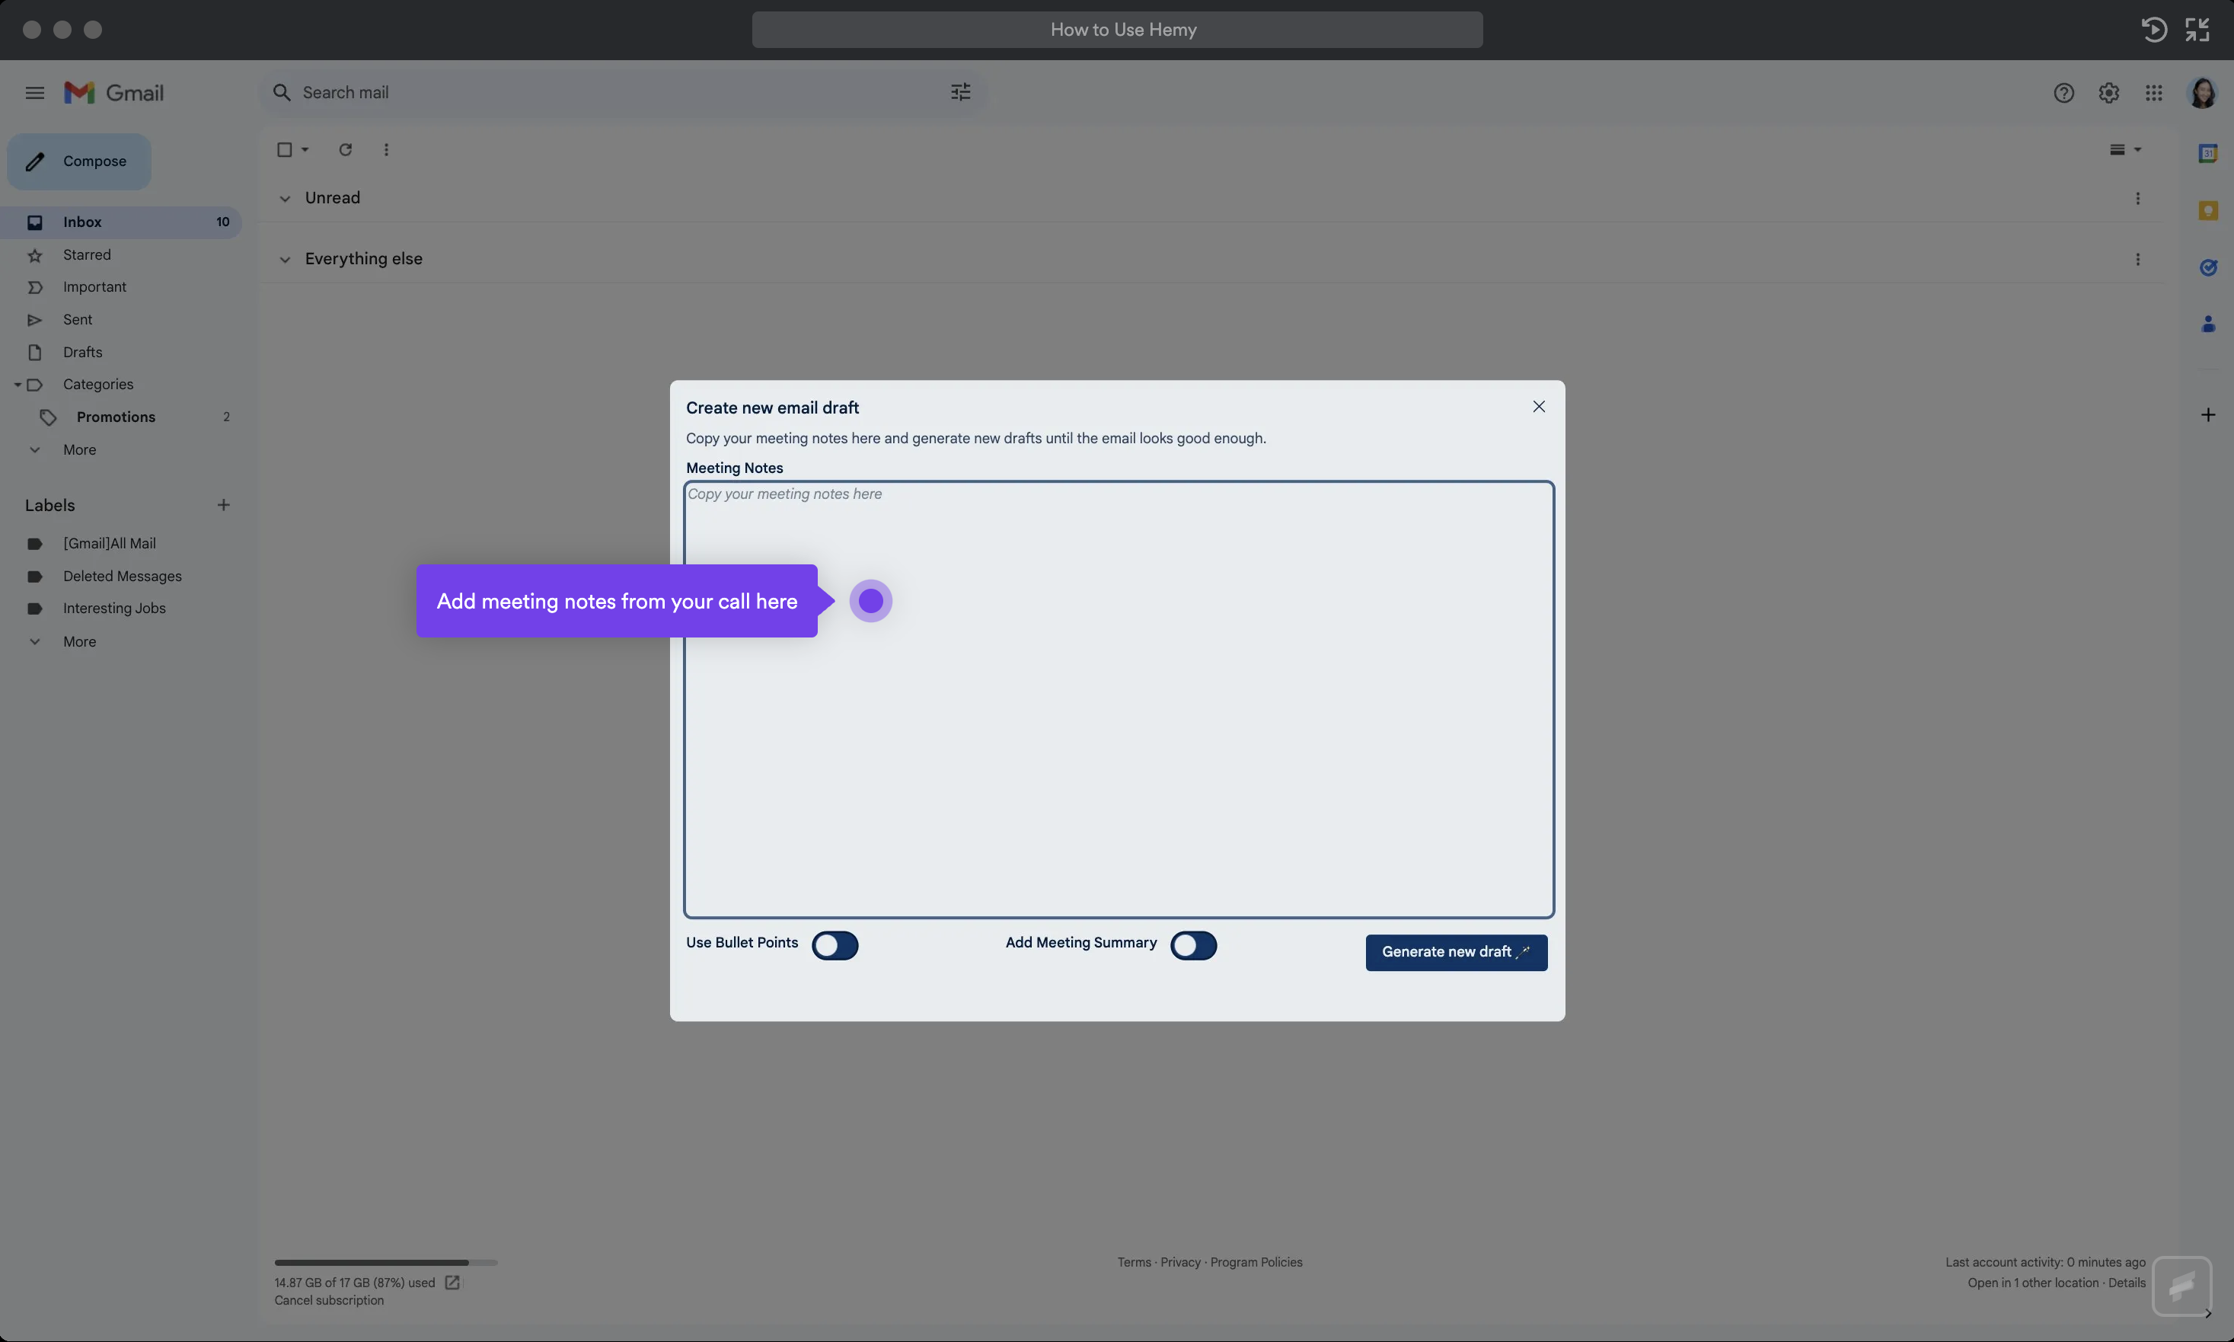Open Gmail support help icon
This screenshot has height=1342, width=2234.
coord(2063,93)
